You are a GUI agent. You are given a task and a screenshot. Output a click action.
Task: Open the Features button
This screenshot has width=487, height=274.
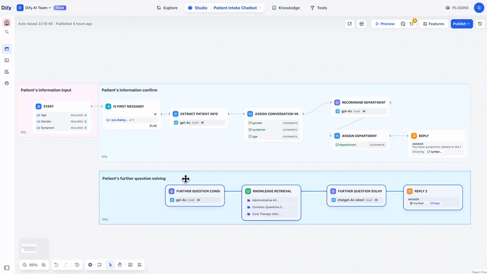coord(433,24)
